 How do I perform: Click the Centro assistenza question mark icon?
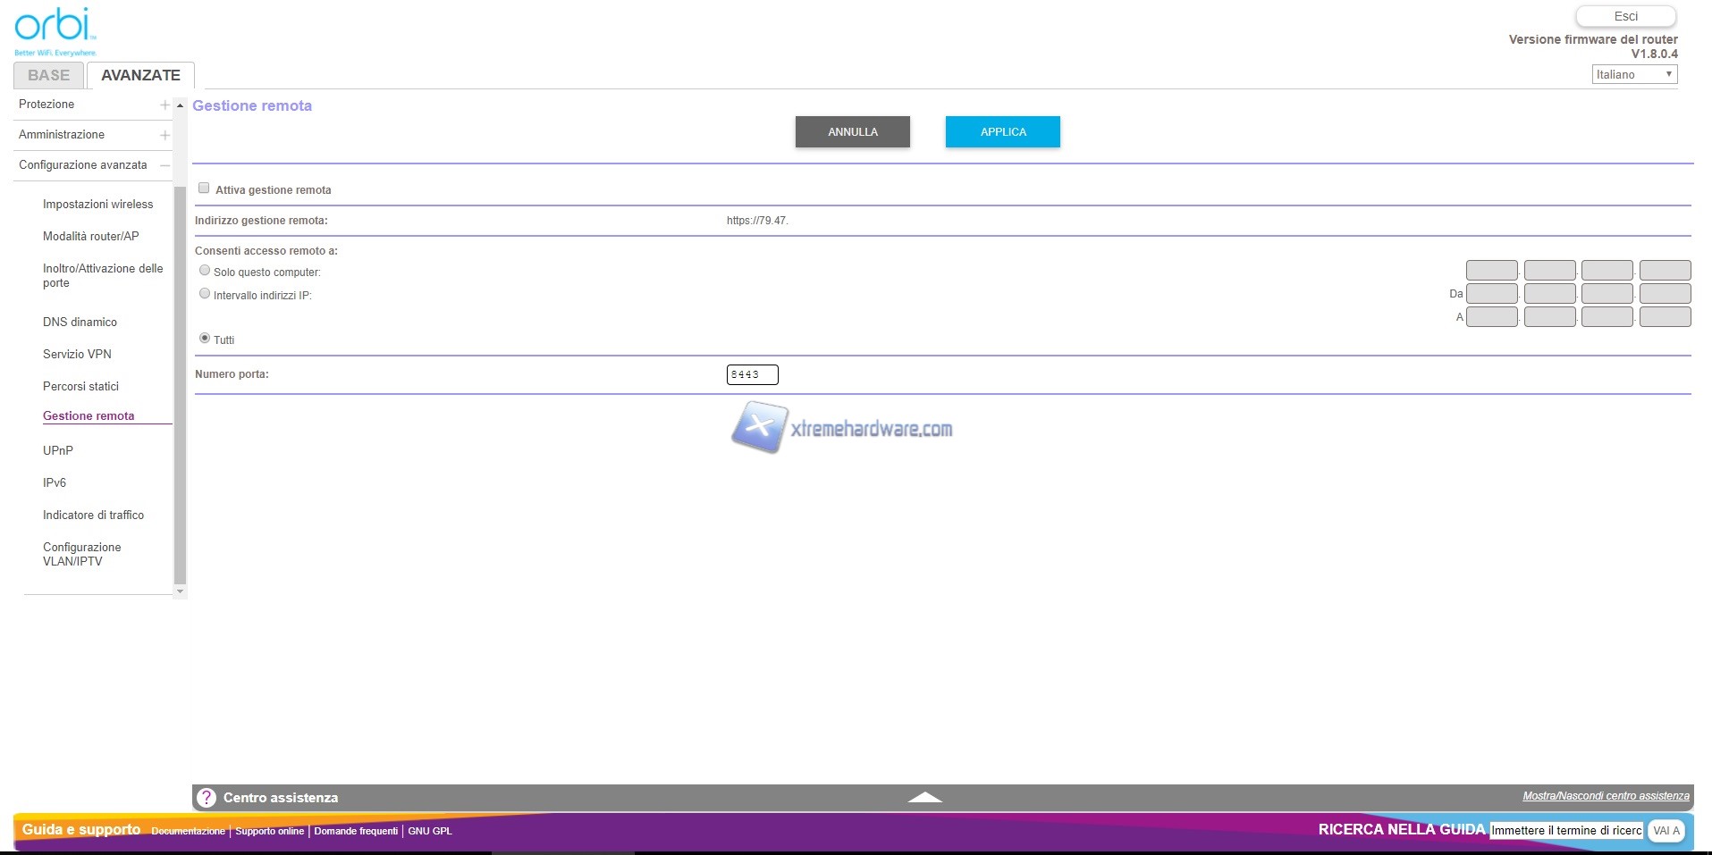(x=207, y=798)
